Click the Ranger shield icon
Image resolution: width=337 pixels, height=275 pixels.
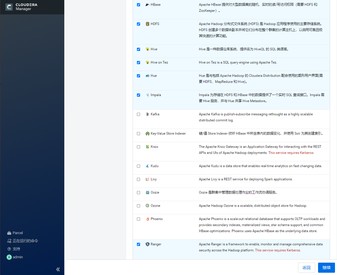148,244
